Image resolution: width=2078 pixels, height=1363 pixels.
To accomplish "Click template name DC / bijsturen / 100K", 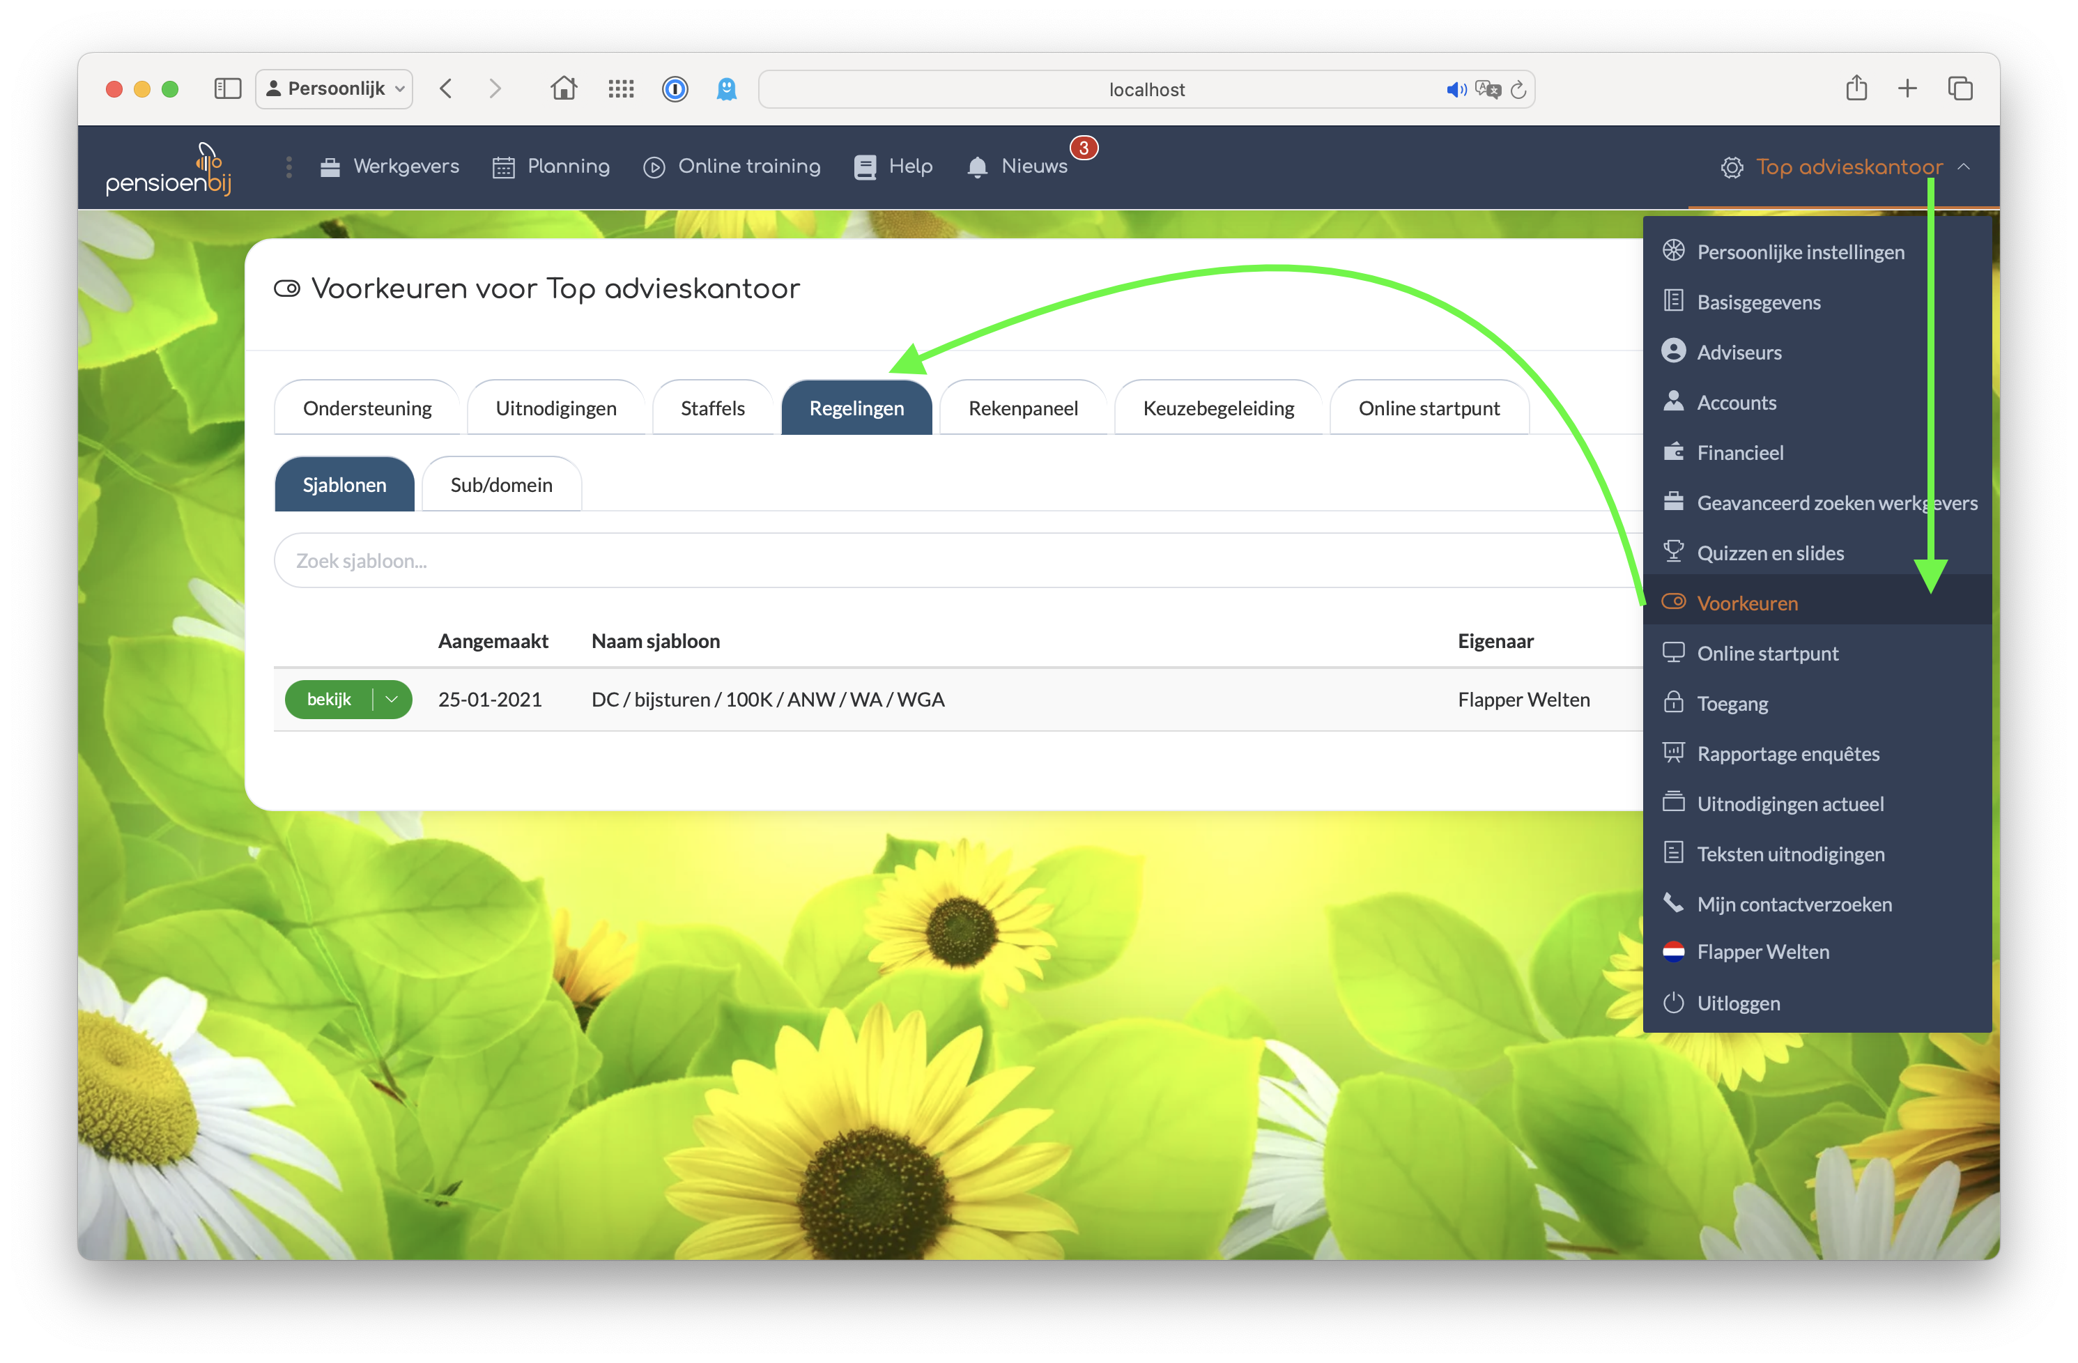I will [x=769, y=700].
